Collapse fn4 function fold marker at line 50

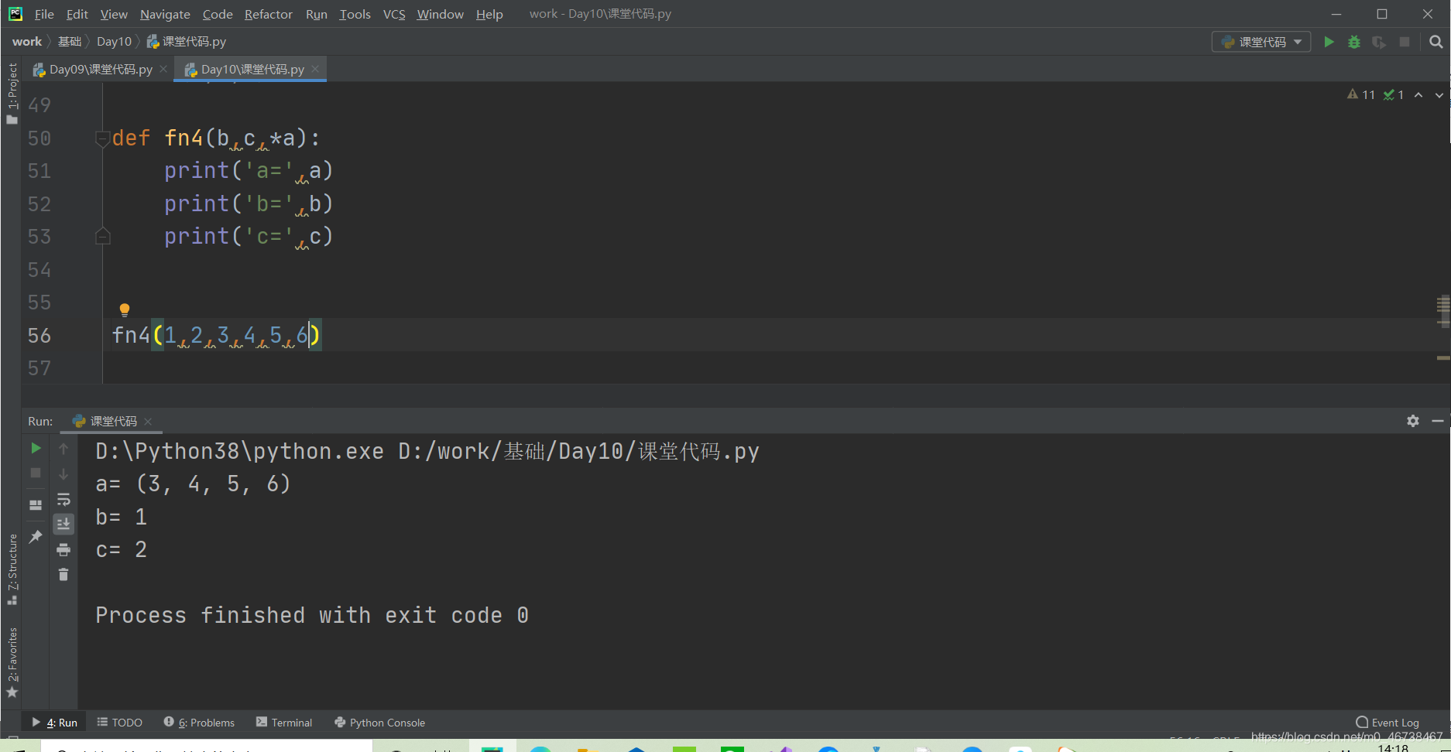pos(102,138)
